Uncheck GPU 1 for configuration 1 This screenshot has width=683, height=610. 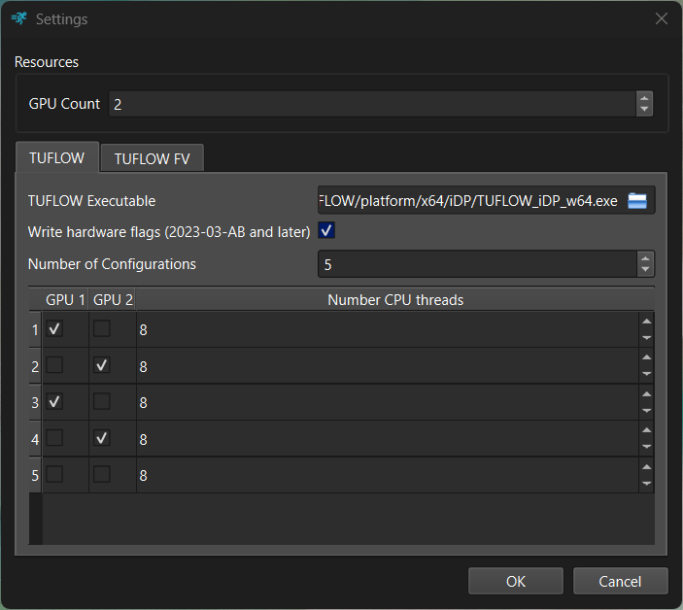(x=54, y=328)
